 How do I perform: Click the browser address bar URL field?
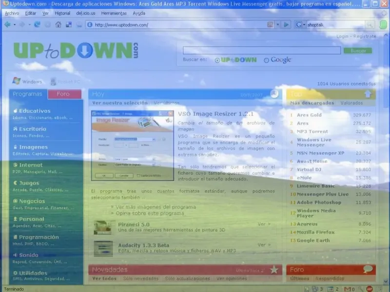click(180, 25)
